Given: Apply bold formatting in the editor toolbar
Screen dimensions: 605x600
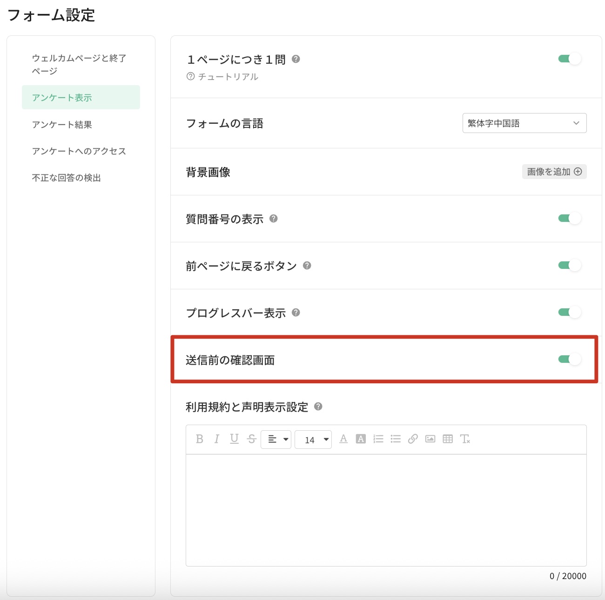Looking at the screenshot, I should tap(200, 439).
